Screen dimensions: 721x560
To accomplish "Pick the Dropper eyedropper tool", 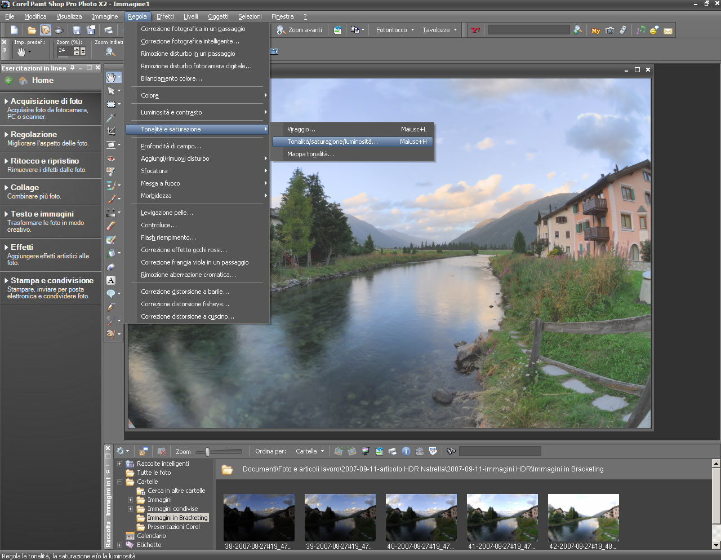I will (x=111, y=118).
